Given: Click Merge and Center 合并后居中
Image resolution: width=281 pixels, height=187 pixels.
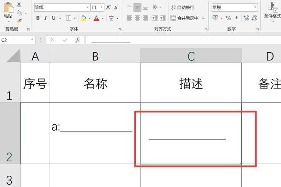Looking at the screenshot, I should 185,18.
